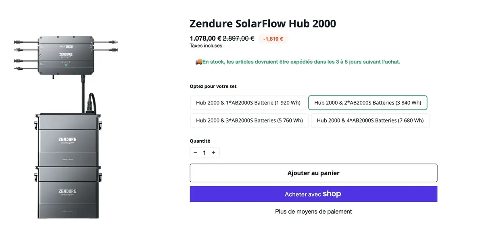This screenshot has height=249, width=484.
Task: Click the Ajouter au panier button
Action: [x=313, y=172]
